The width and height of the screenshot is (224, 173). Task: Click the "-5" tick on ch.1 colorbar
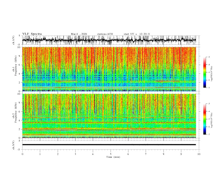pyautogui.click(x=208, y=72)
